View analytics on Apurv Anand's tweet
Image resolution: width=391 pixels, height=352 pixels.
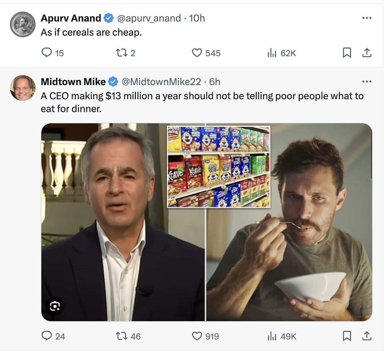pyautogui.click(x=272, y=53)
